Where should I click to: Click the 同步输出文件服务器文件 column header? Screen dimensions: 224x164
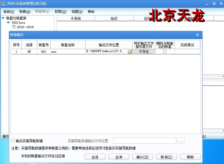click(x=144, y=45)
